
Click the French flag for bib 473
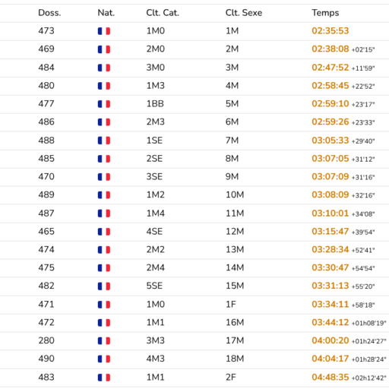coord(104,31)
